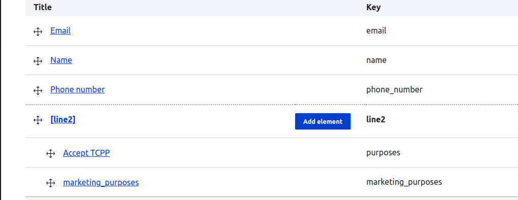The width and height of the screenshot is (518, 200).
Task: Click the Key column header
Action: [x=373, y=7]
